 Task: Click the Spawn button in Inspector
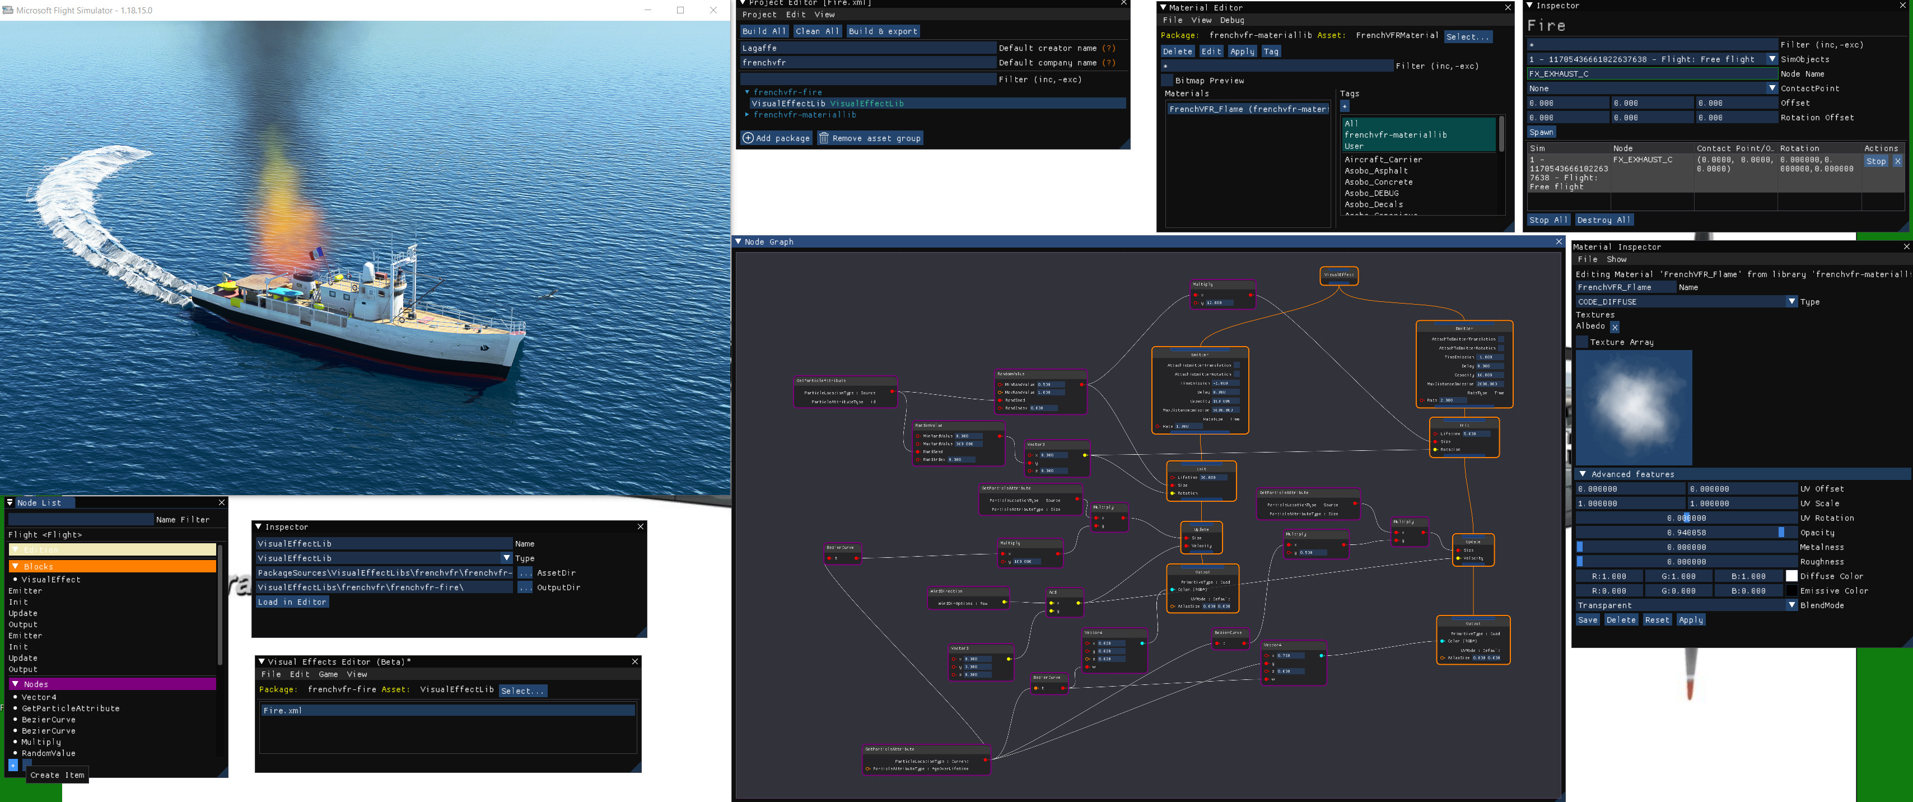tap(1541, 132)
